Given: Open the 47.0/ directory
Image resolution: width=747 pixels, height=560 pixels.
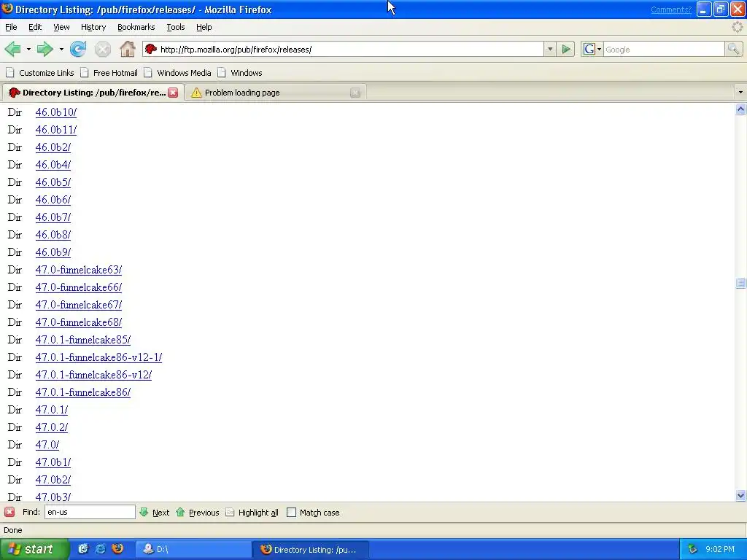Looking at the screenshot, I should (47, 444).
